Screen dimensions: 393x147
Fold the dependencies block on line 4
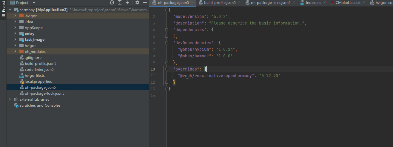pyautogui.click(x=167, y=30)
